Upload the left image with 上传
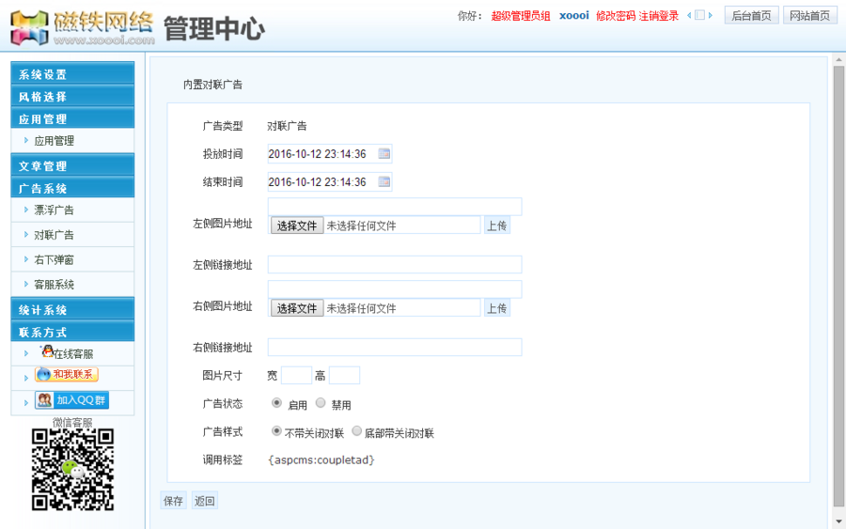846x529 pixels. pos(497,226)
